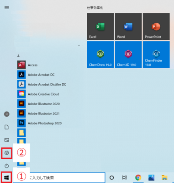The image size is (174, 183).
Task: Click the Adobe Photoshop 2020 icon
Action: coord(21,123)
